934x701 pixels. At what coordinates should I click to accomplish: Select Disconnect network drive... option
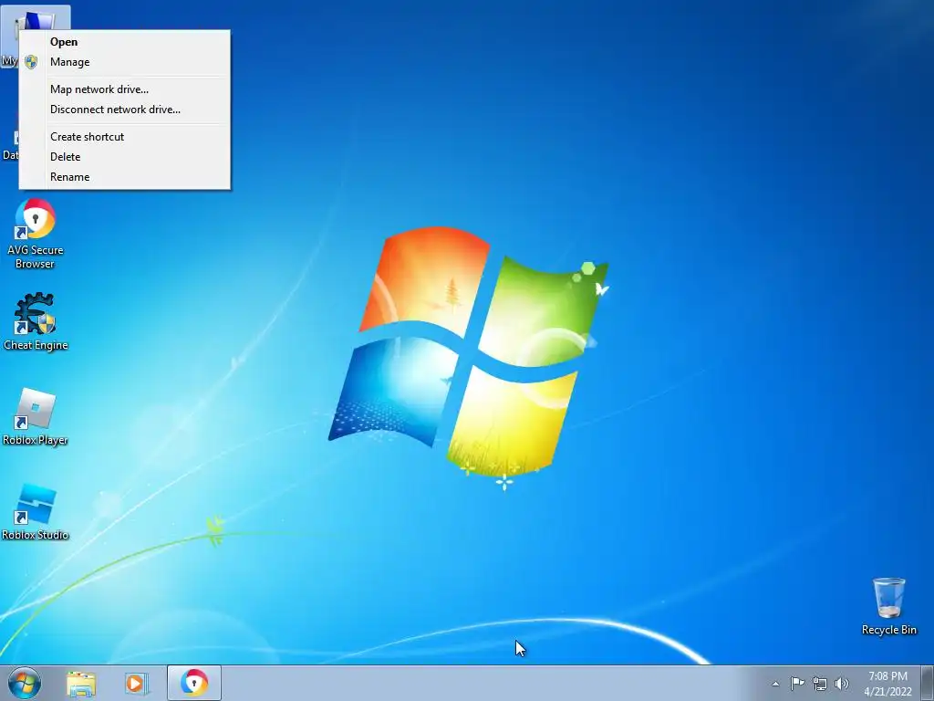point(124,110)
